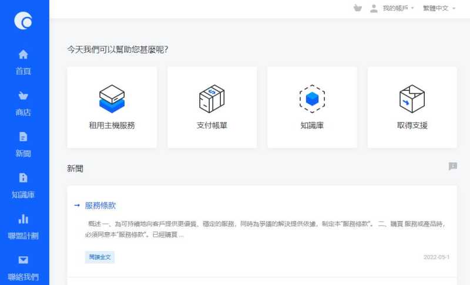The height and width of the screenshot is (285, 470).
Task: Click the 閱讀全文 button
Action: click(100, 257)
